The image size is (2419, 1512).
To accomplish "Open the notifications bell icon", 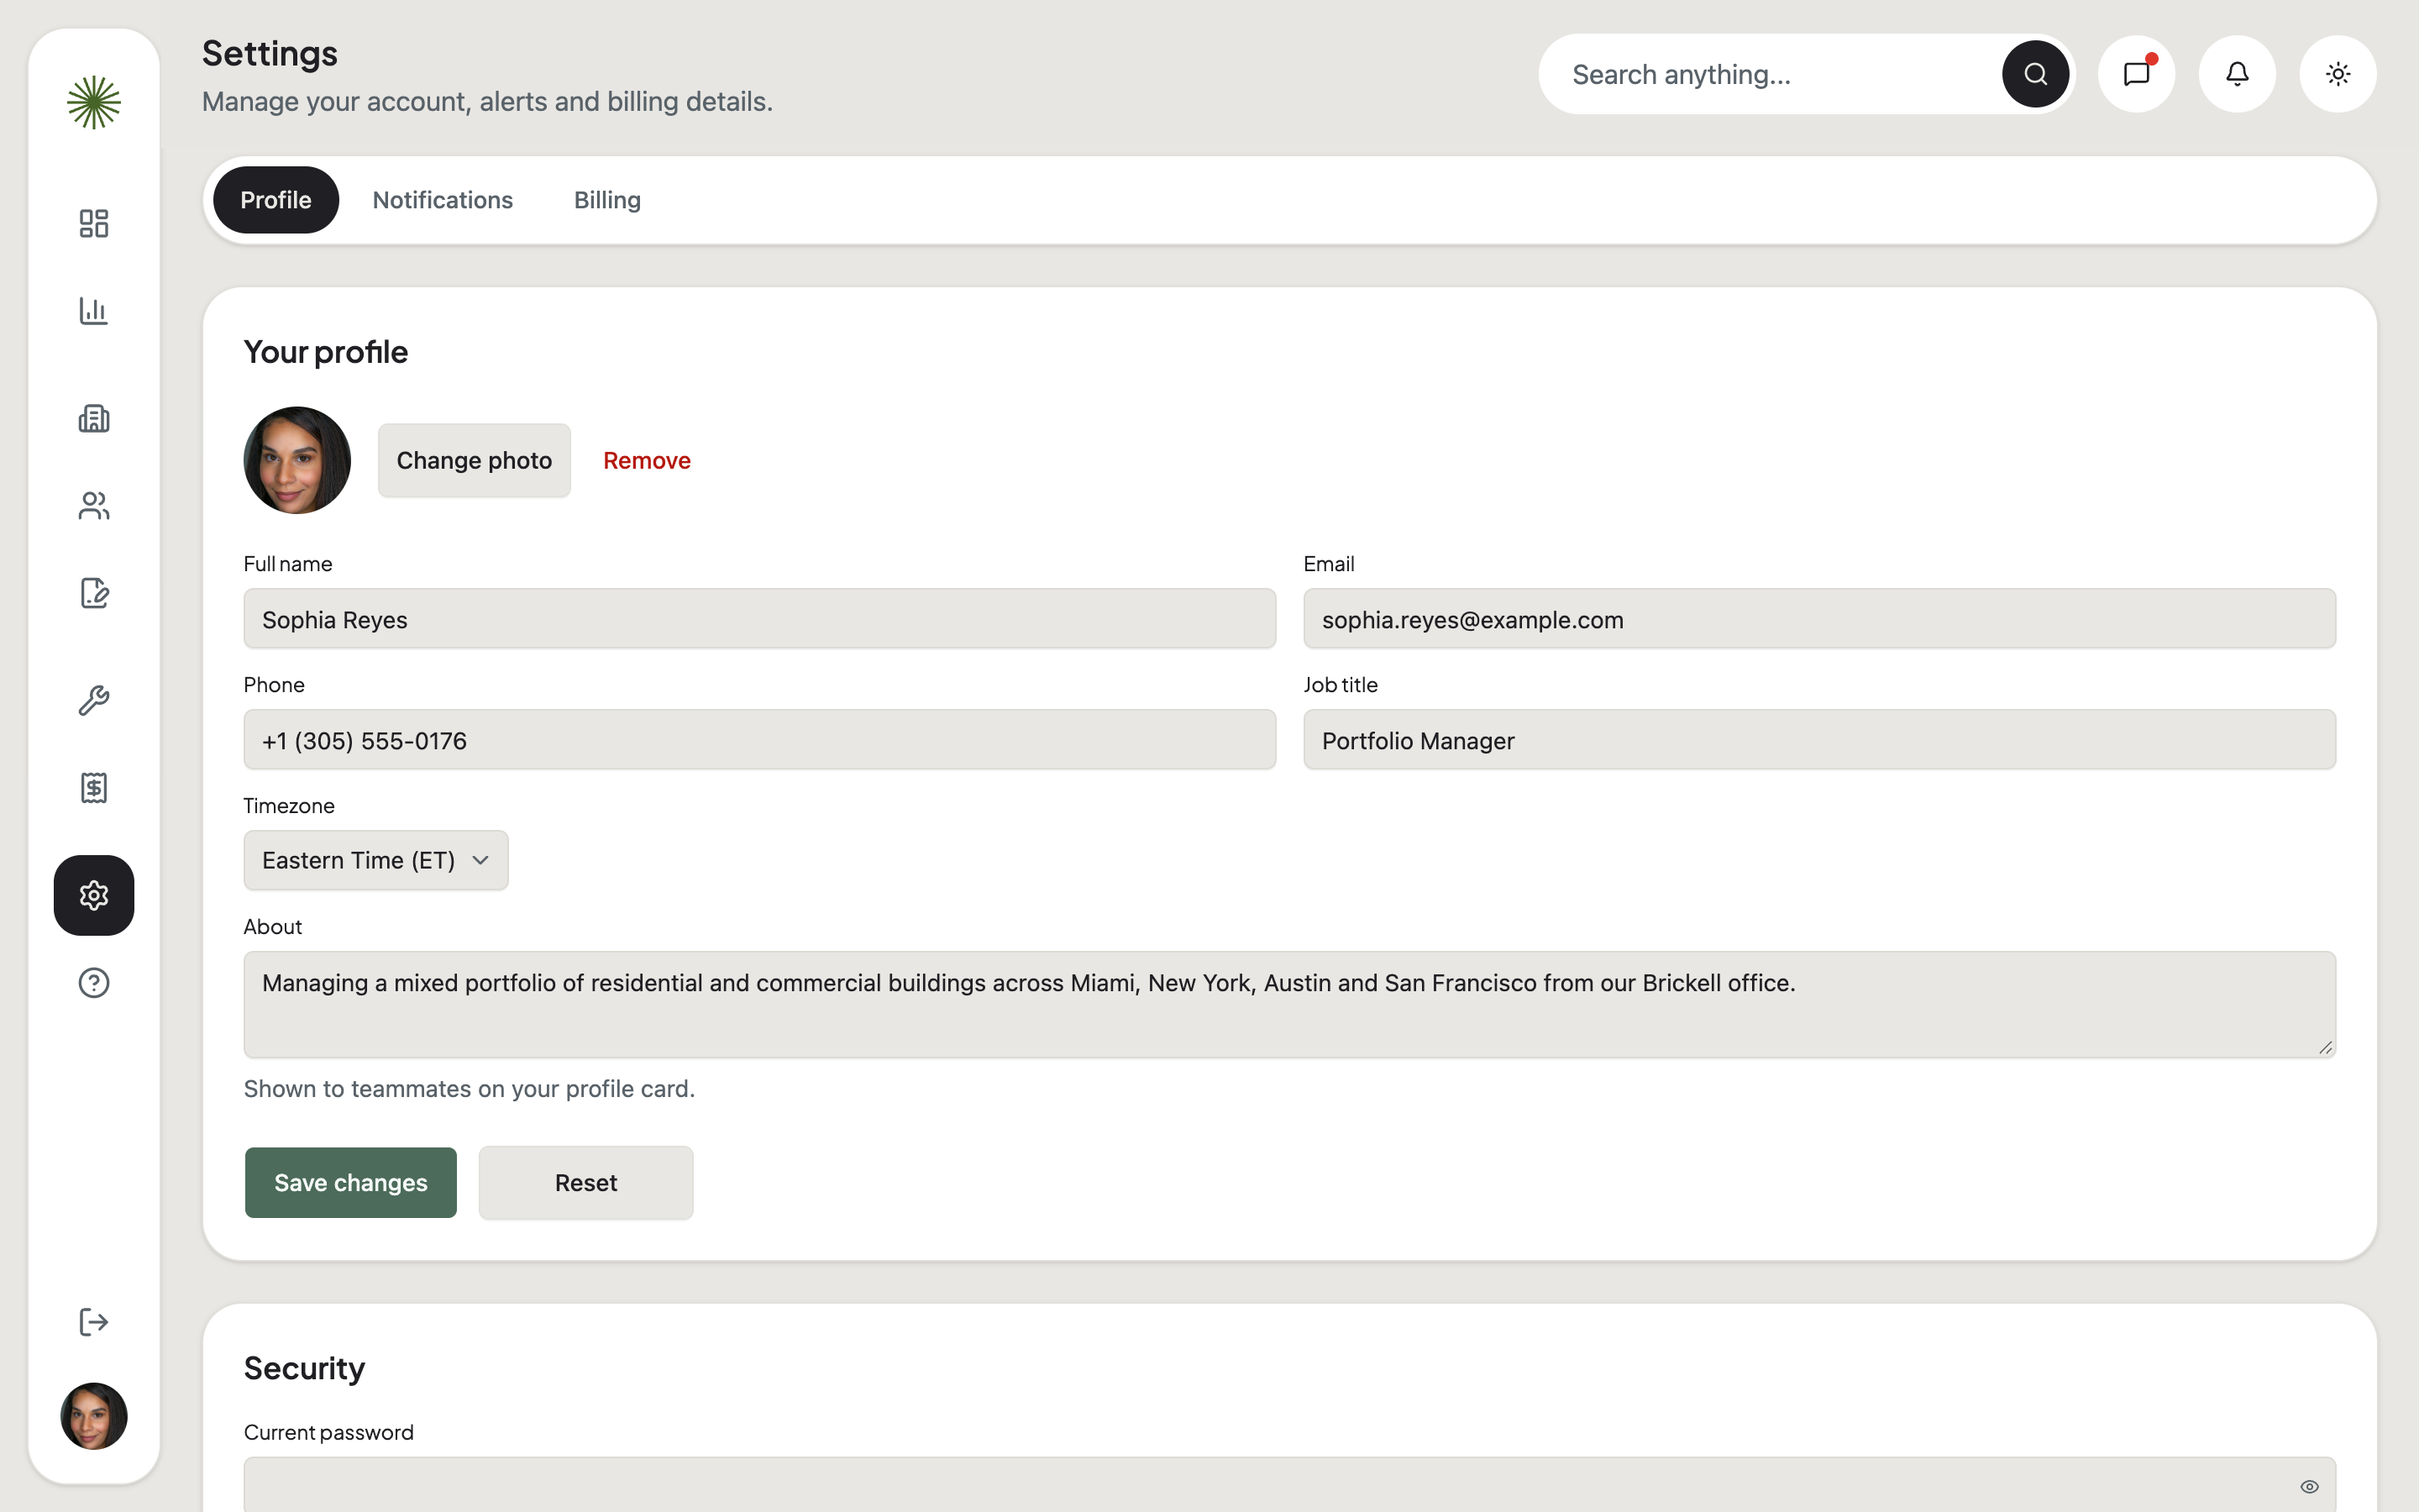I will click(x=2237, y=74).
